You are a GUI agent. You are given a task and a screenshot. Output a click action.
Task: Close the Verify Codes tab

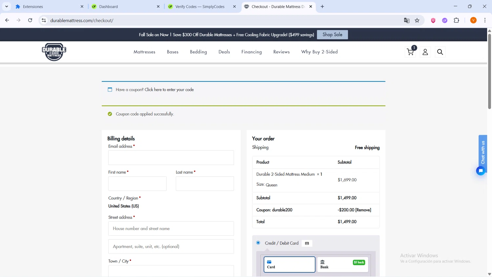point(234,7)
